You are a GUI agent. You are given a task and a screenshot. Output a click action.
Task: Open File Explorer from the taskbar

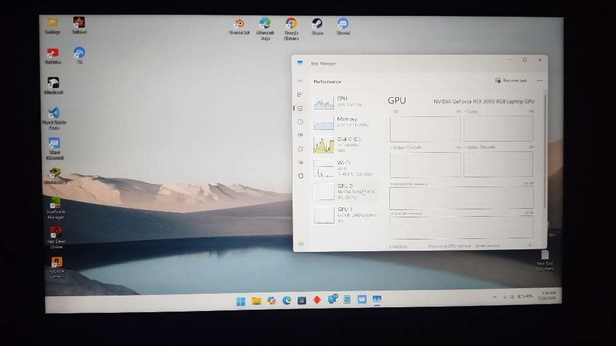(256, 301)
